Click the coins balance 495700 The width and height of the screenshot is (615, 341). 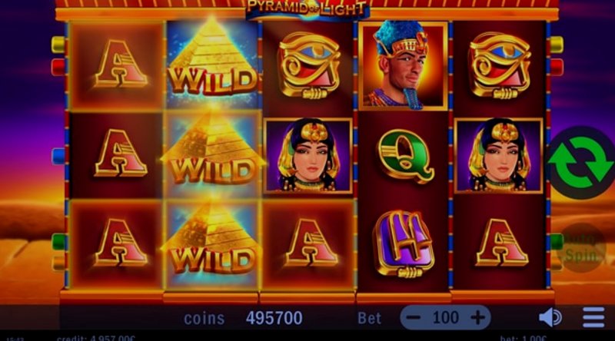274,318
